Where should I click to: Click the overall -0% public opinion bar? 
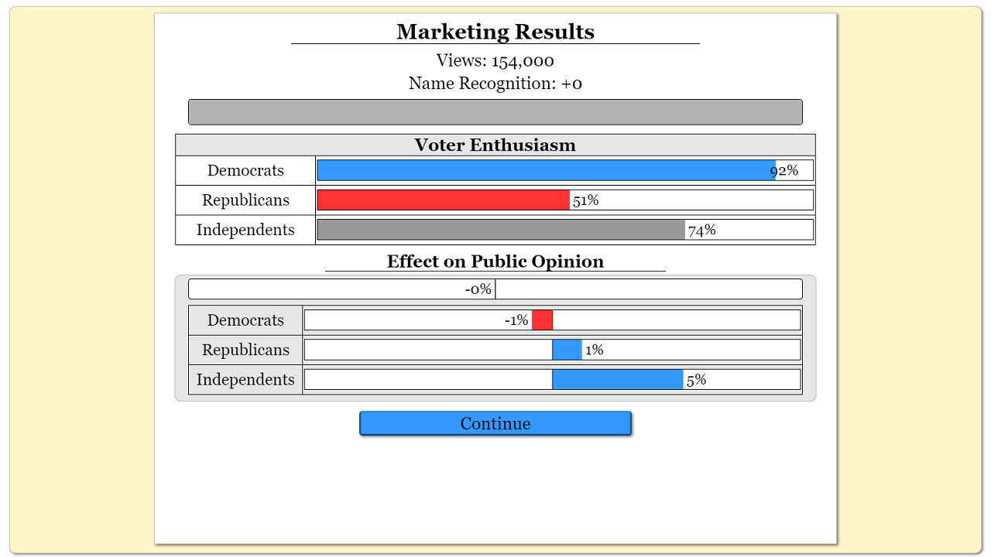point(495,289)
